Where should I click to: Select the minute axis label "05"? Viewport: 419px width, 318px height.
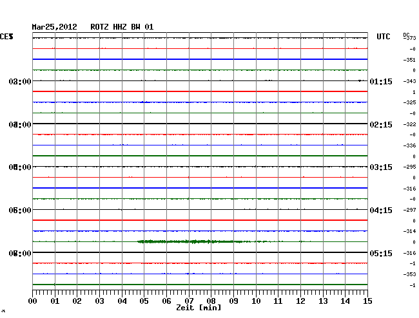[x=144, y=301]
